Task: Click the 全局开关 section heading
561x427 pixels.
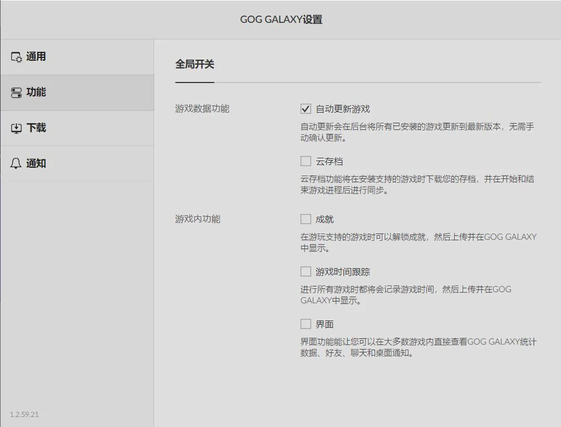Action: 195,65
